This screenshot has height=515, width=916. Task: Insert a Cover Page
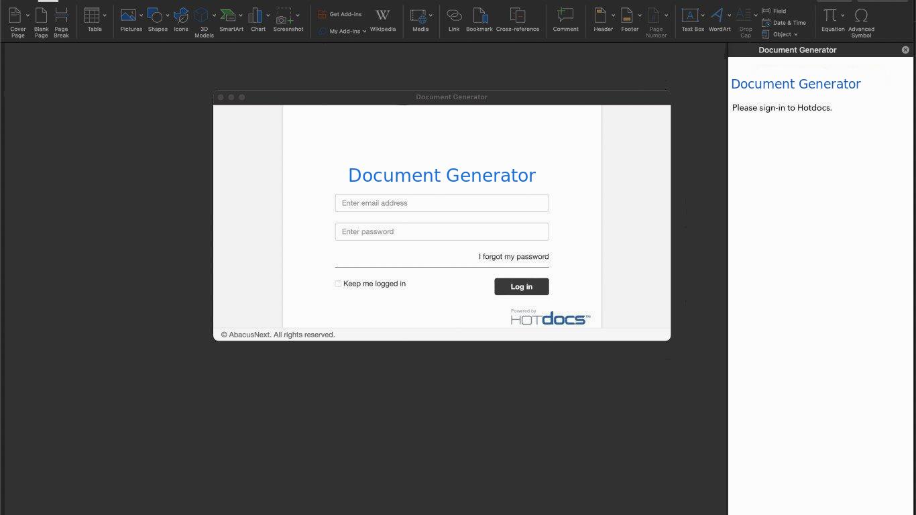(x=16, y=22)
